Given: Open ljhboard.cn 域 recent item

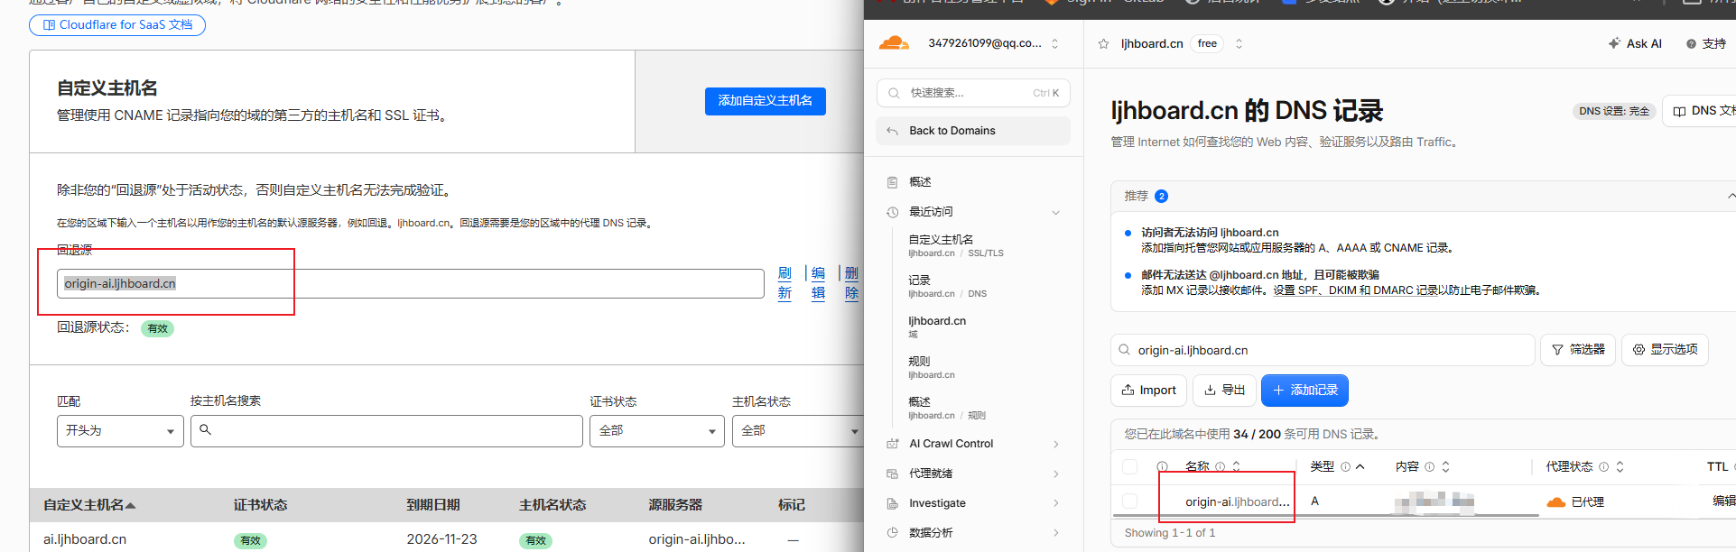Looking at the screenshot, I should [937, 327].
